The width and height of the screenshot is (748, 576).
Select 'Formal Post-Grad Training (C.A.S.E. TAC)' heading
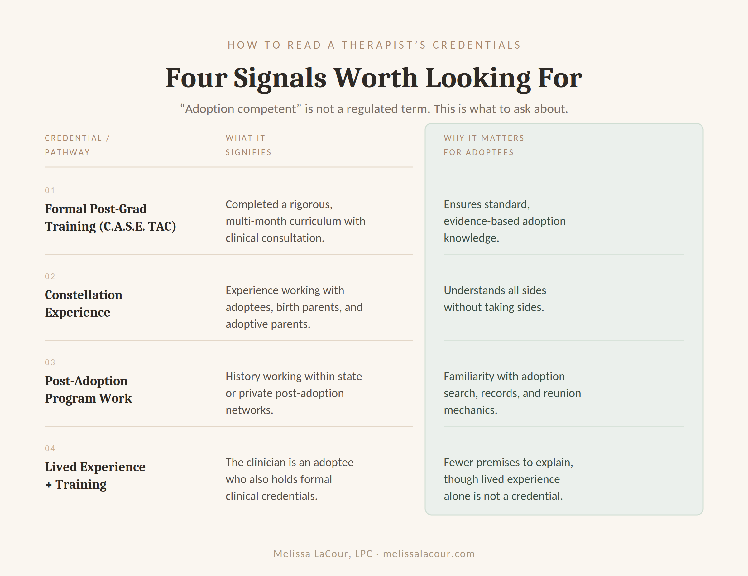(x=110, y=218)
